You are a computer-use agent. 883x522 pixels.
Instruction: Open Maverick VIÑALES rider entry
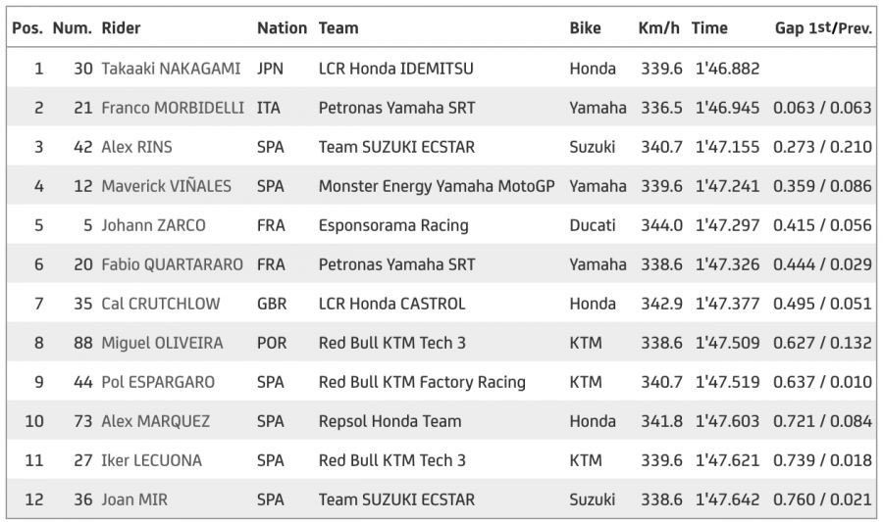[167, 186]
